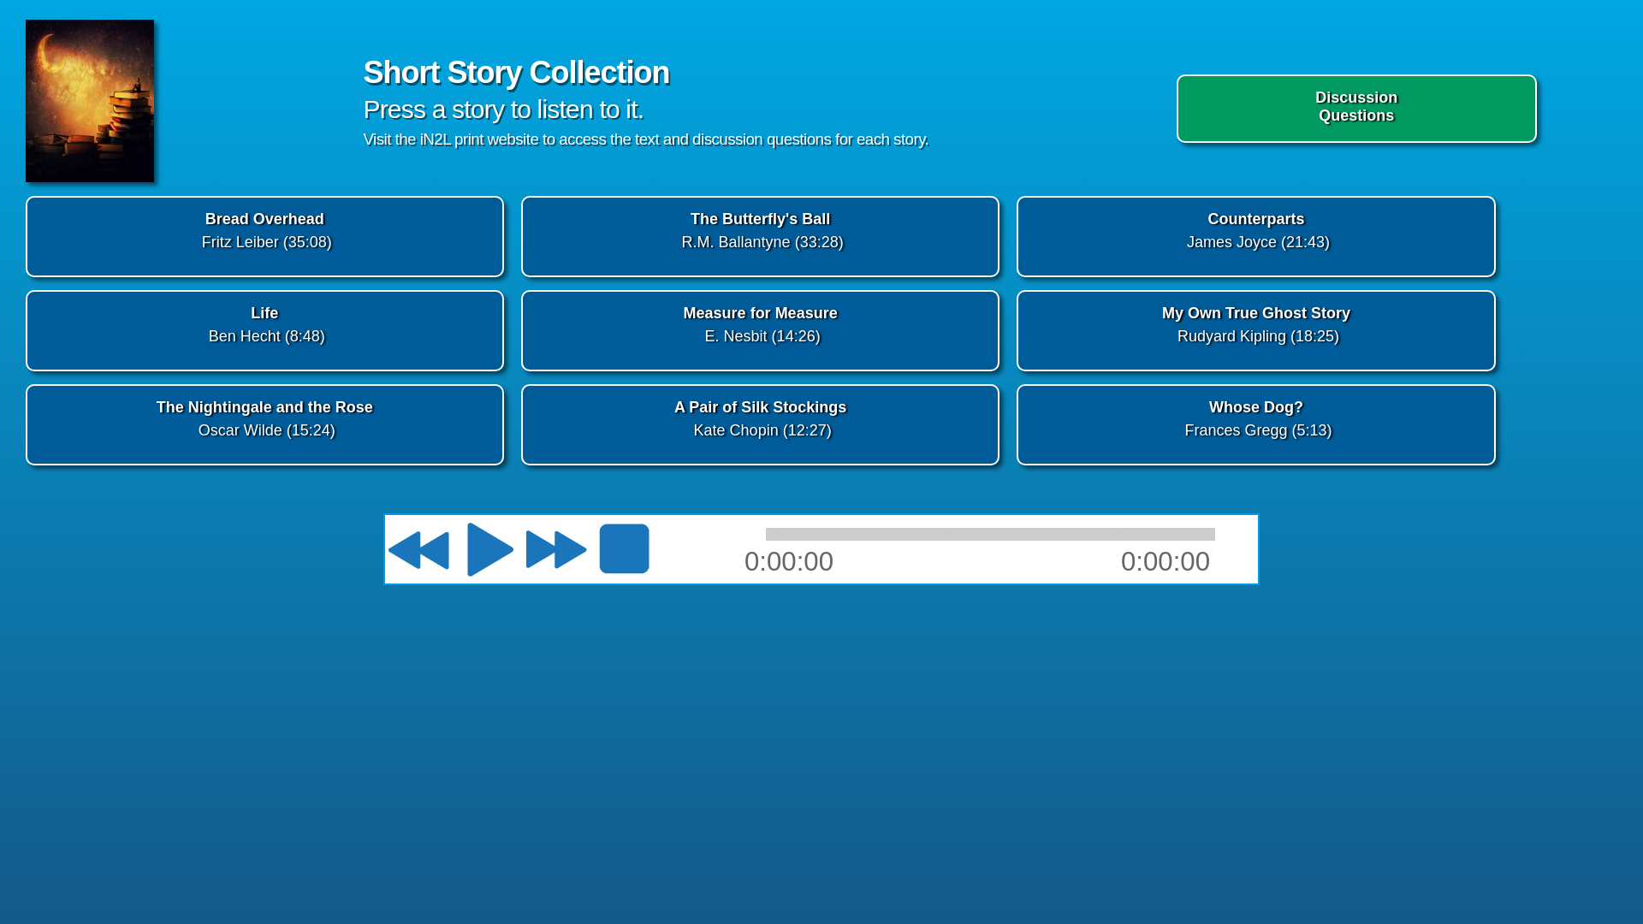
Task: Stop audio with the square stop button
Action: point(624,548)
